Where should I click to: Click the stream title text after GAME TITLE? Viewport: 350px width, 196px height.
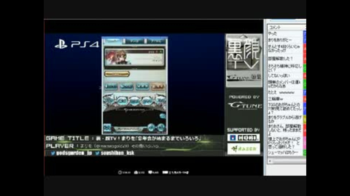tap(148, 138)
